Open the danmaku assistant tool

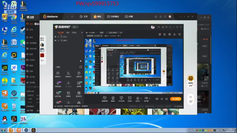click(x=58, y=74)
